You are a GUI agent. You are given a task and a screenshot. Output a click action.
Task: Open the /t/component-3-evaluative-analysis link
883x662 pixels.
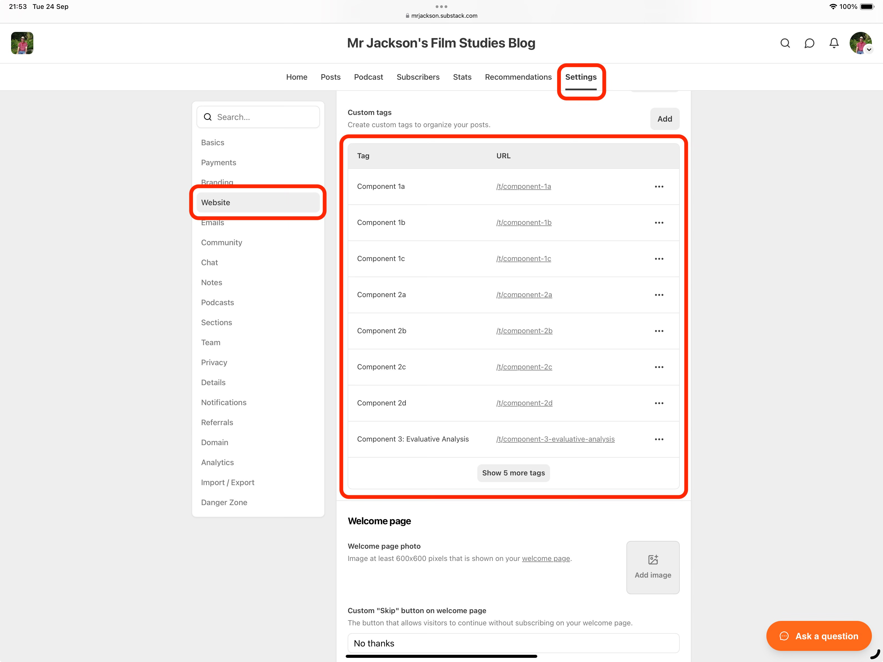(x=555, y=439)
